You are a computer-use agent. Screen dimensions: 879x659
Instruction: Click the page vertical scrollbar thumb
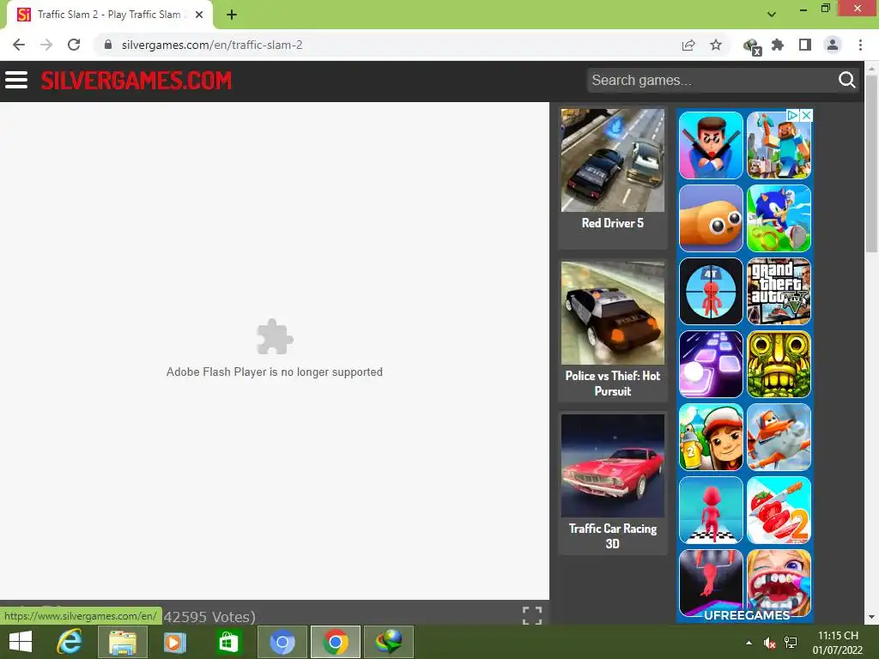pyautogui.click(x=871, y=164)
